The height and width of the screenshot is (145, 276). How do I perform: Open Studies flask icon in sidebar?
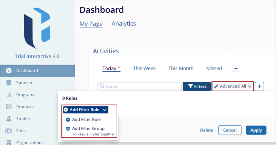[x=9, y=119]
